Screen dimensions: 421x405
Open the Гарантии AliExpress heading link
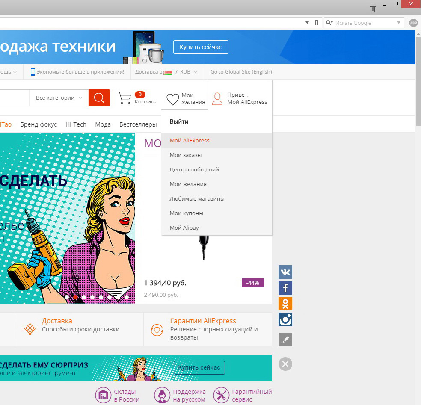tap(203, 321)
